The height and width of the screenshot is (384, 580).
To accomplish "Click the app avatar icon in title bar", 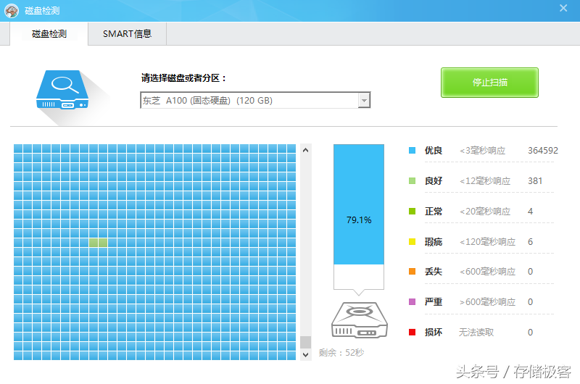I will 12,11.
